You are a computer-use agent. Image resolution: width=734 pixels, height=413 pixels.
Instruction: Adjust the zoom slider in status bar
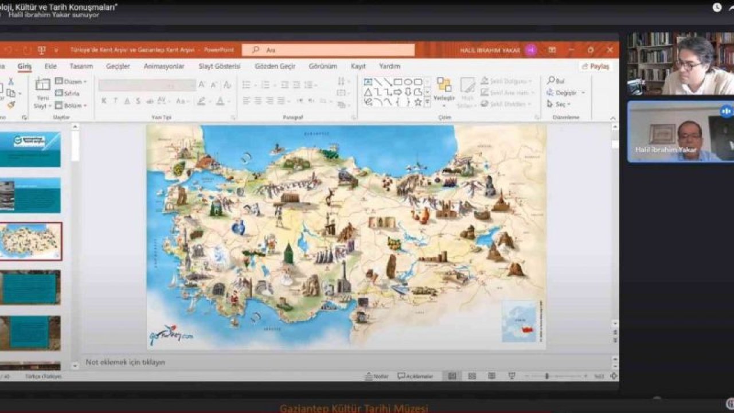547,376
